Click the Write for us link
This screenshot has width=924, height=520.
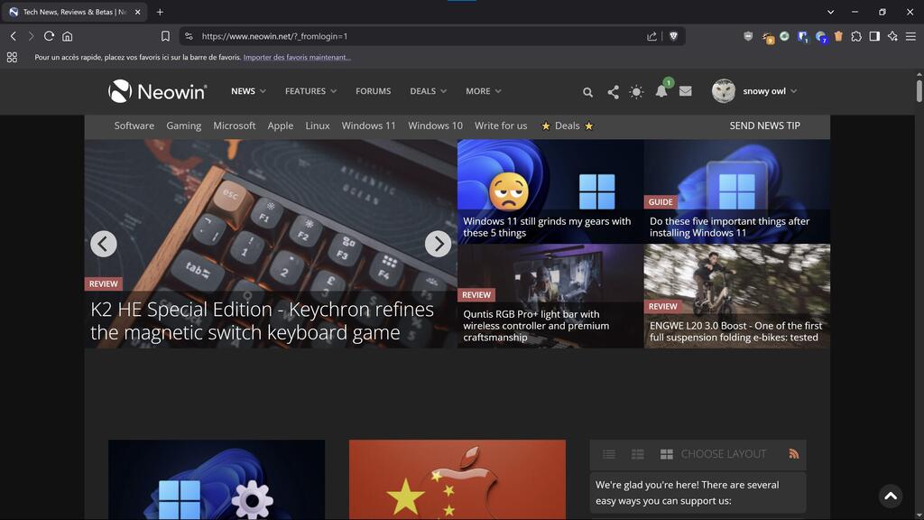click(x=501, y=125)
